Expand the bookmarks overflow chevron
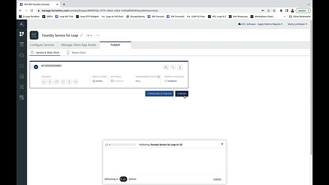 [285, 16]
